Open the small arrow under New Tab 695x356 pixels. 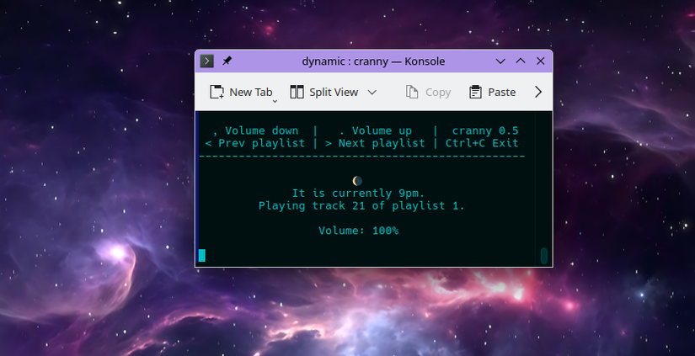[275, 102]
